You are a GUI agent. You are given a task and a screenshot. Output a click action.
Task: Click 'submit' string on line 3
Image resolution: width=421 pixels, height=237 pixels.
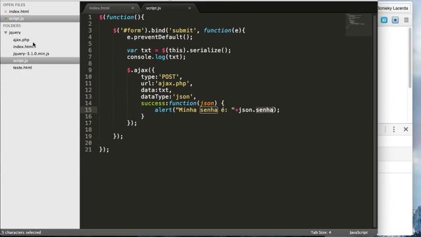[x=182, y=31]
